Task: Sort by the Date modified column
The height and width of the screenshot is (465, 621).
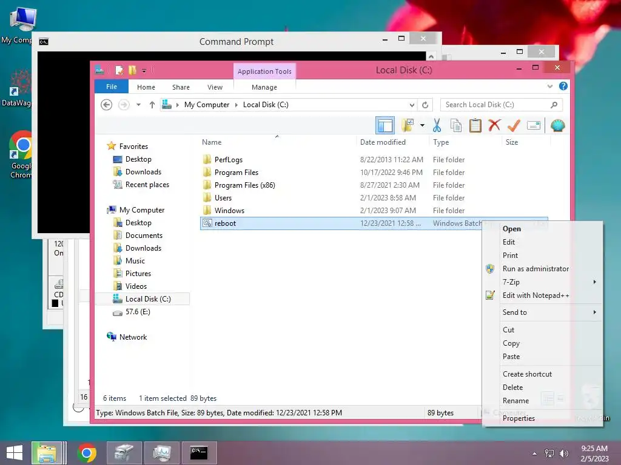Action: click(392, 142)
